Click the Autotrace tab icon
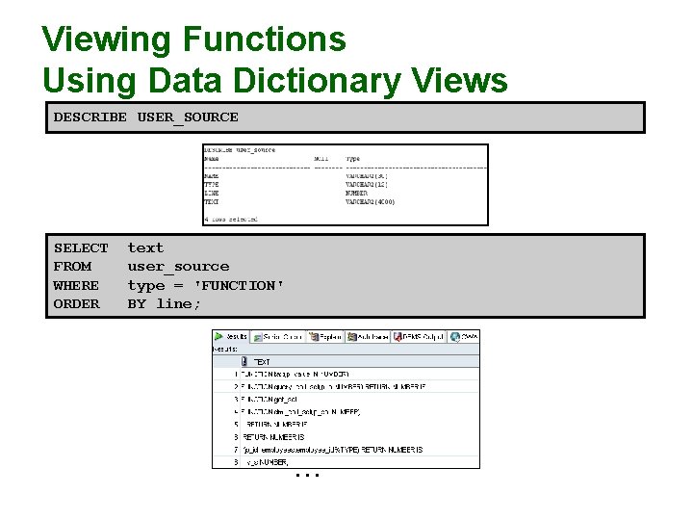Viewport: 693px width, 520px height. [352, 337]
